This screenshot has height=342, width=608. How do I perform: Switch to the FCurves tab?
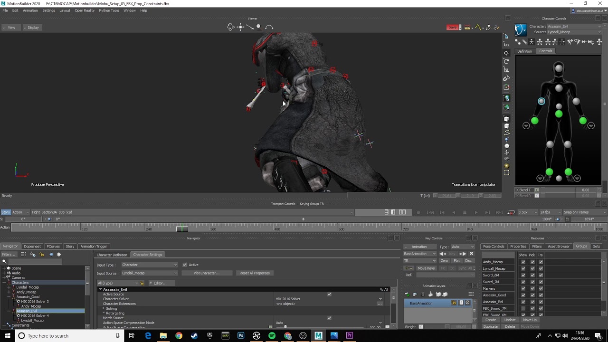pyautogui.click(x=53, y=246)
